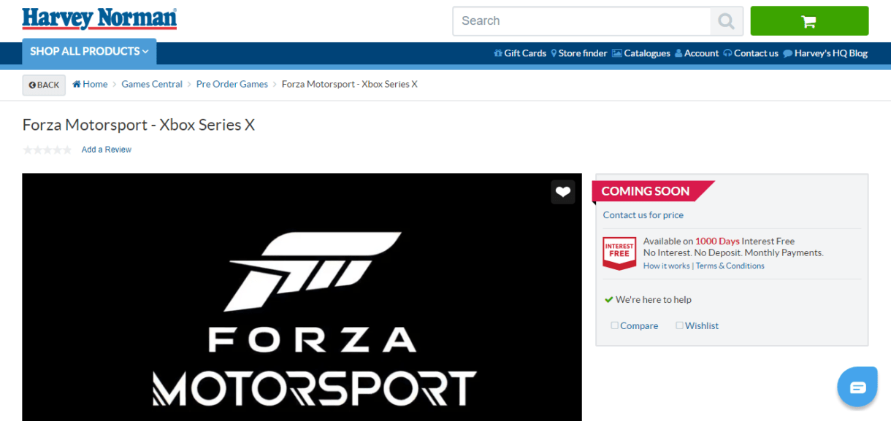Click the heart favourite icon on image

point(562,192)
